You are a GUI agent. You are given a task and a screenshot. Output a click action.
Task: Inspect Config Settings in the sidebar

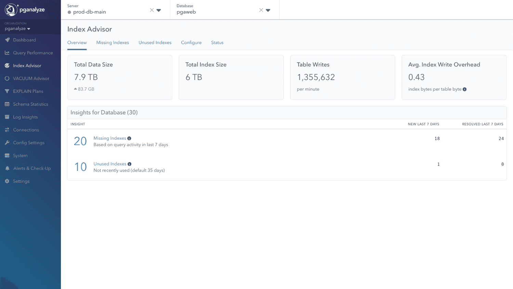(x=29, y=142)
